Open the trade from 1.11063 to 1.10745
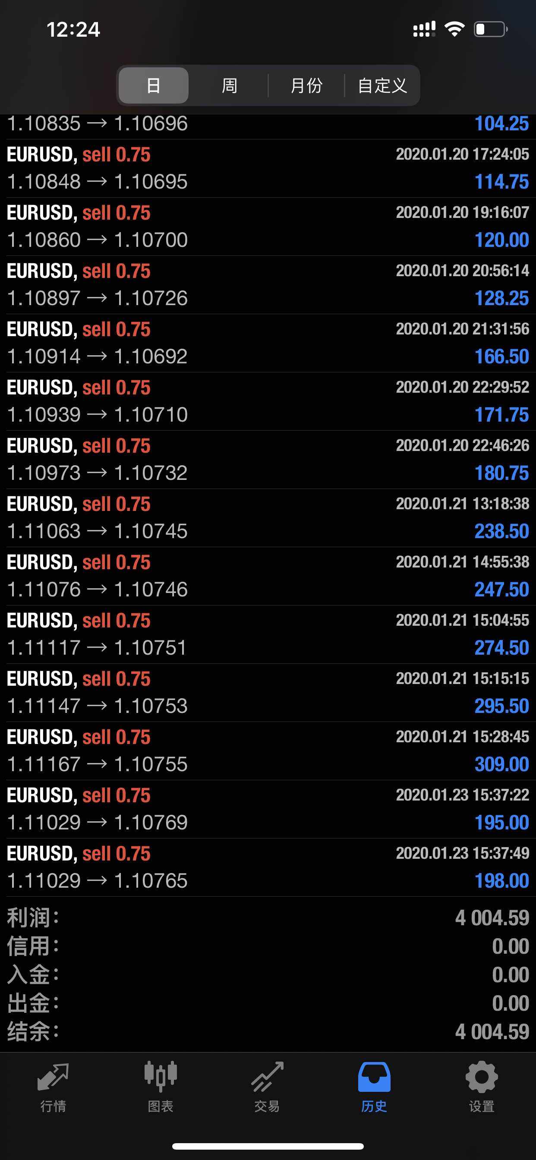The height and width of the screenshot is (1160, 536). coord(268,518)
